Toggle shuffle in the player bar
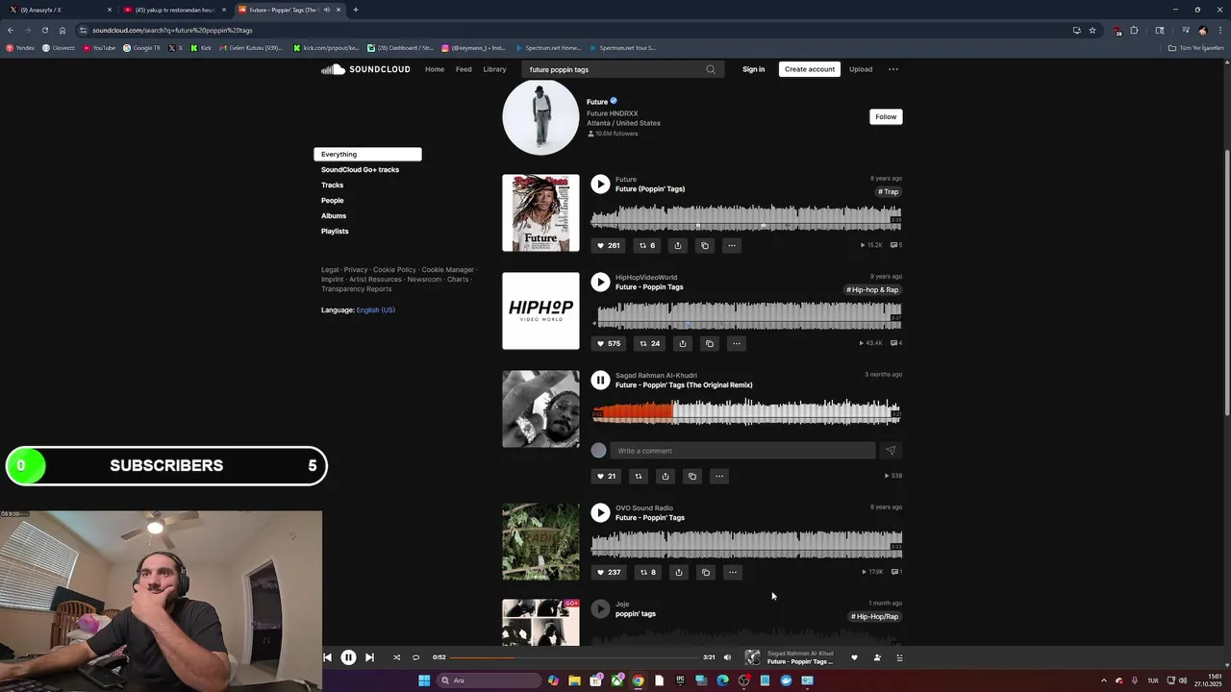Screen dimensions: 1231x692 (x=396, y=657)
